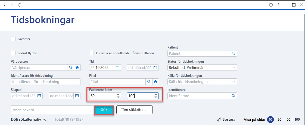Click the Totalt 10 (94195) result count
The image size is (305, 125).
69,119
